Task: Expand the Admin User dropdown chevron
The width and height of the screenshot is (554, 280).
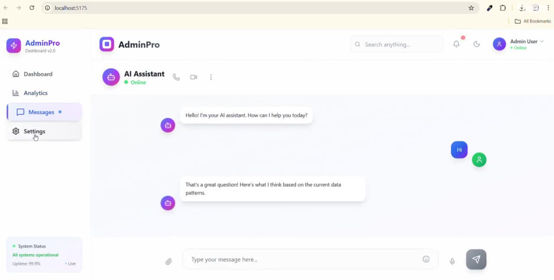Action: [542, 42]
